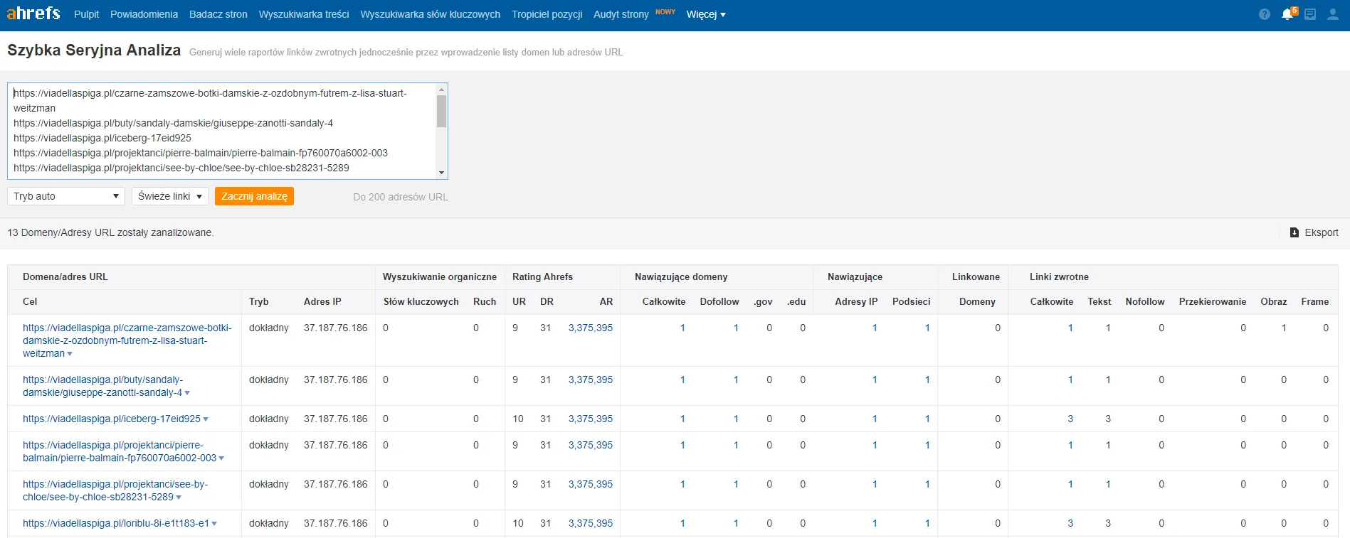1350x538 pixels.
Task: Sort by the Nofollow column header
Action: coord(1145,301)
